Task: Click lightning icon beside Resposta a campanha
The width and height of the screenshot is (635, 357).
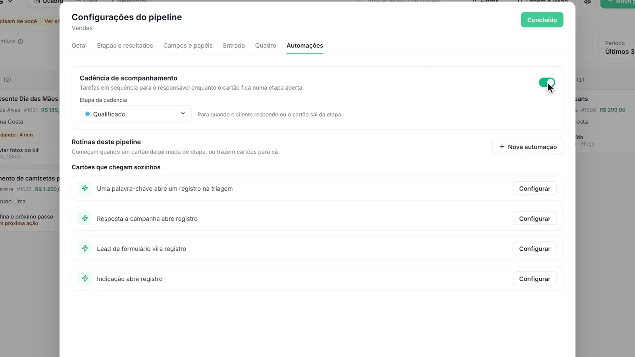Action: [x=85, y=218]
